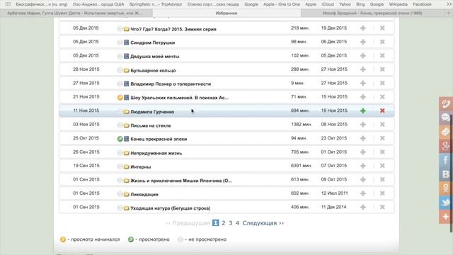This screenshot has height=255, width=453.
Task: Open the Facebook bookmark in bookmarks bar
Action: click(422, 4)
